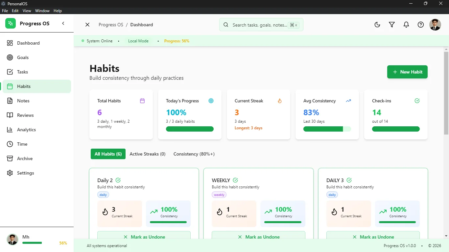The width and height of the screenshot is (449, 252).
Task: Click the calendar icon on Total Habits card
Action: tap(142, 101)
